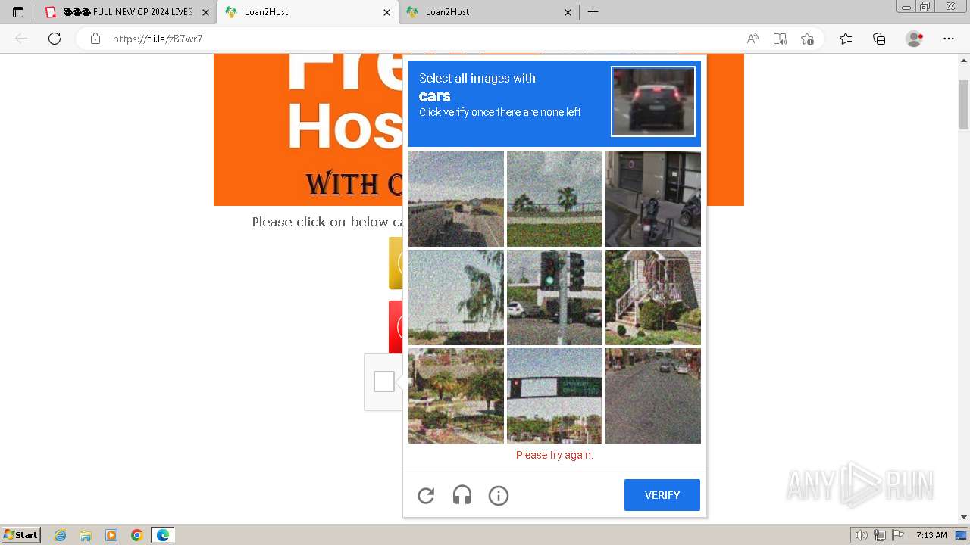970x545 pixels.
Task: Select the overhead road sign tile
Action: coord(555,396)
